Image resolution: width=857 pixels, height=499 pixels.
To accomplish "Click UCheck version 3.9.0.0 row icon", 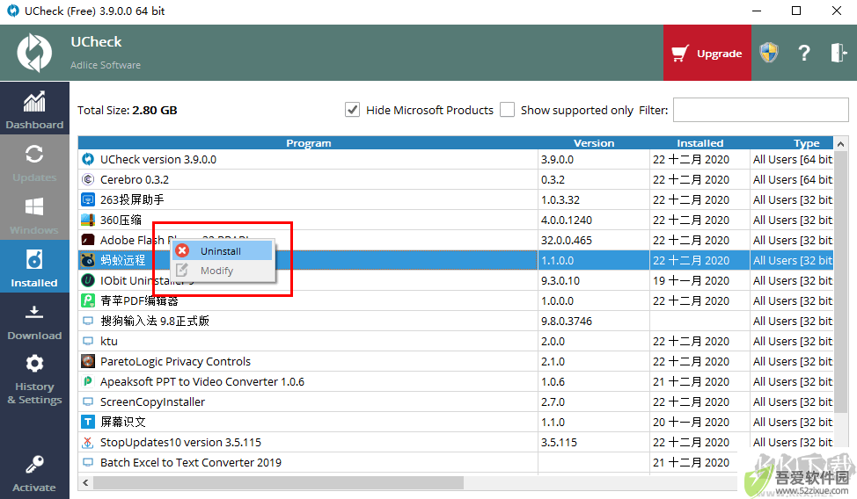I will tap(87, 159).
